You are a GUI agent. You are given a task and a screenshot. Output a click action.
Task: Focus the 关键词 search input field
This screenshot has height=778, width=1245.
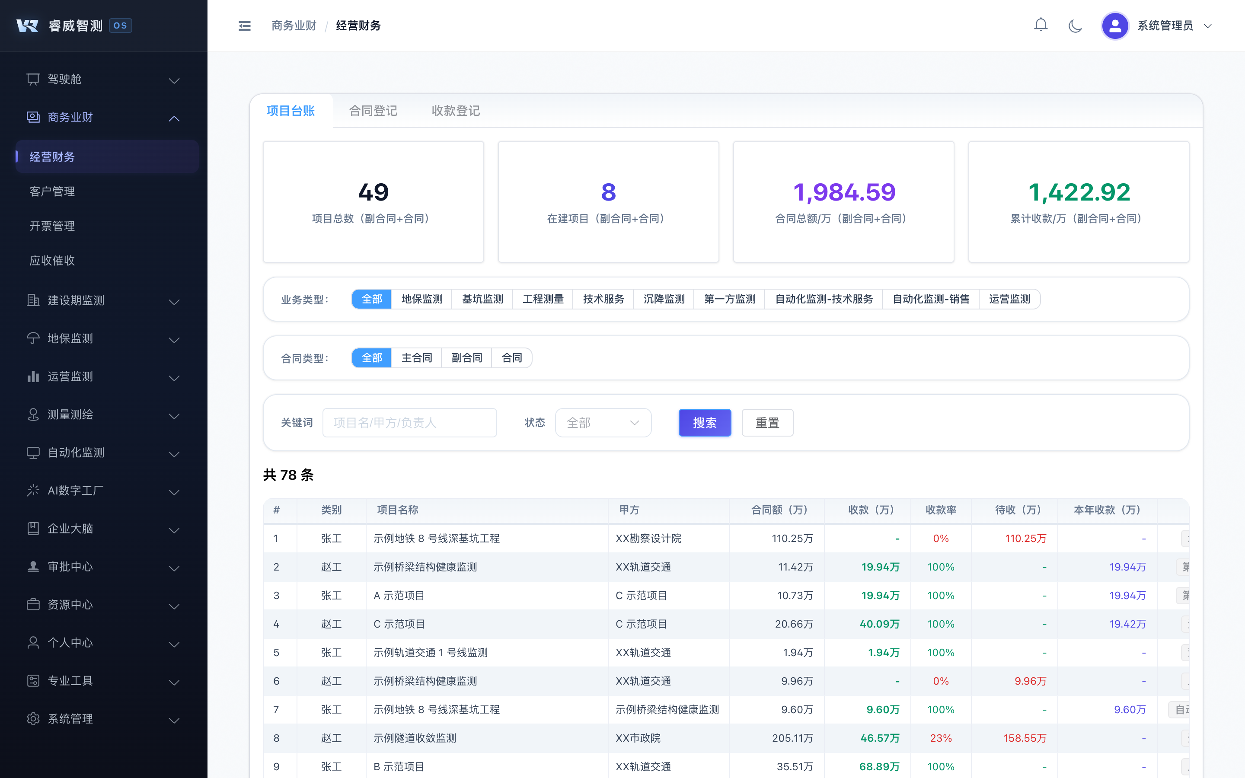[x=409, y=423]
